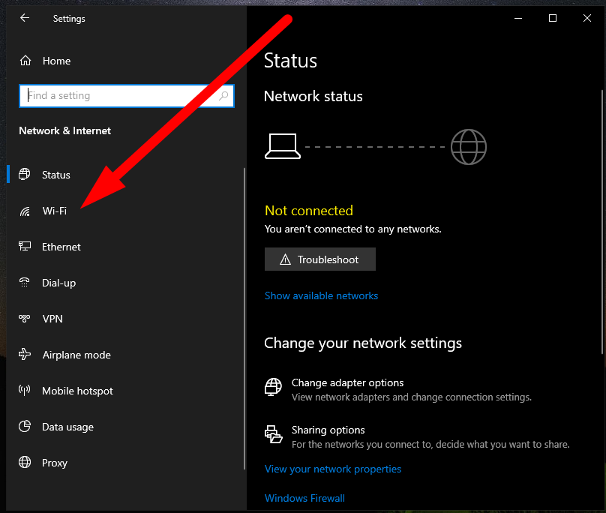Focus the Find a setting search box
This screenshot has width=606, height=513.
tap(127, 96)
